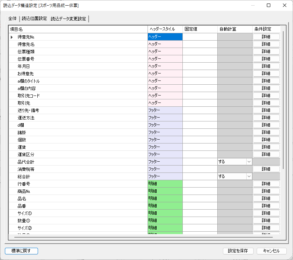Open 詳細 for サイズ① row
This screenshot has height=260, width=293.
(266, 213)
